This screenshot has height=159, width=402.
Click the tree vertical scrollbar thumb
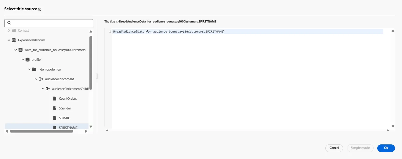point(91,63)
